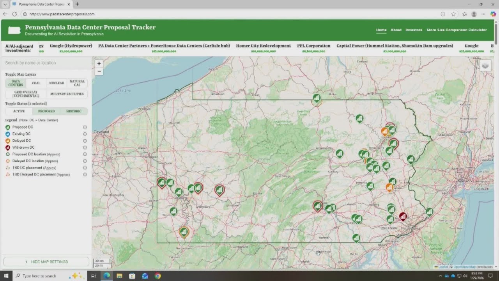Screen dimensions: 499x281
Task: Click info icon for Proposed DC location (Approx)
Action: 85,154
